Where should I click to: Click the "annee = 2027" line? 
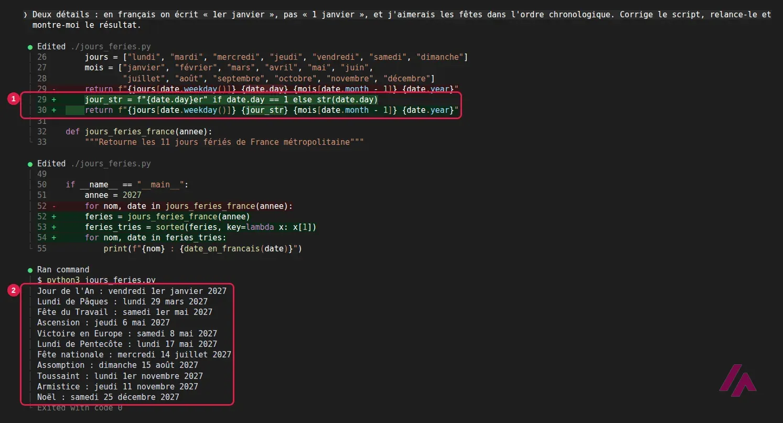(x=113, y=195)
